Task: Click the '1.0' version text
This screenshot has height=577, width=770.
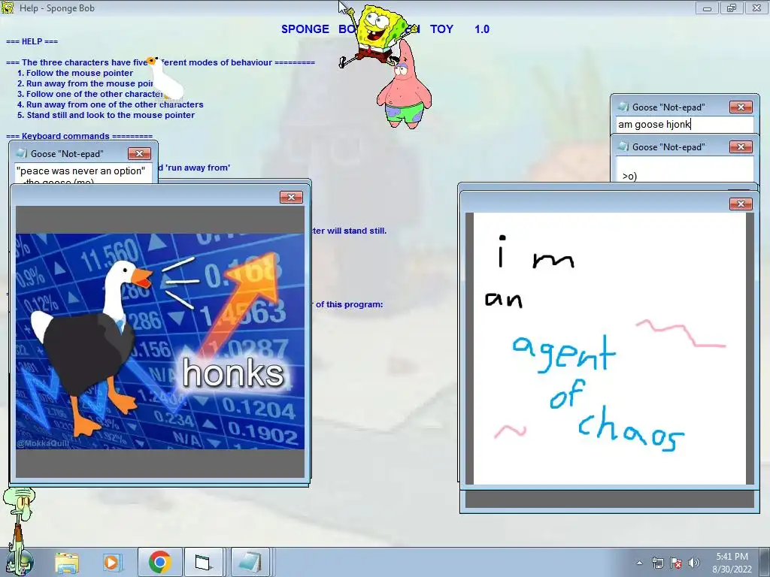Action: click(x=482, y=29)
